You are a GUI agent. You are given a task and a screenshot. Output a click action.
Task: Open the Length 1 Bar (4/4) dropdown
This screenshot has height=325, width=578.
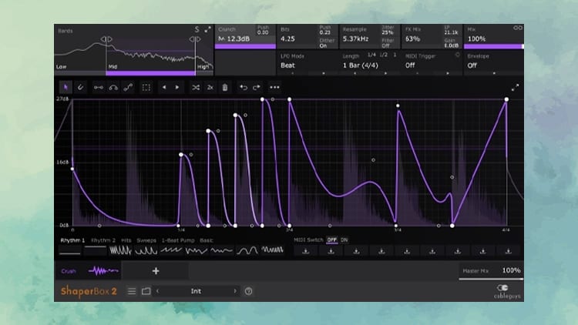coord(360,65)
